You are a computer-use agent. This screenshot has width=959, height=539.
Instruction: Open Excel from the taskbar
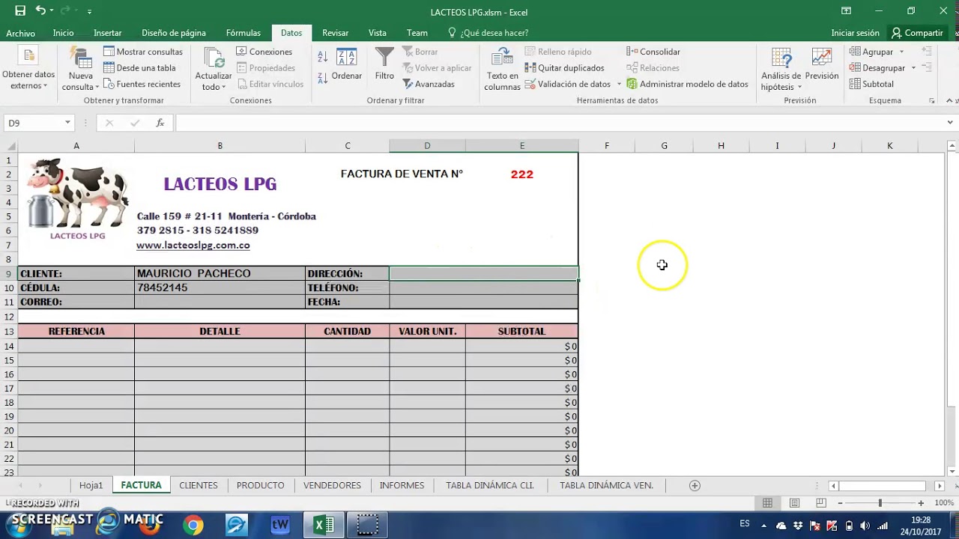click(x=324, y=525)
